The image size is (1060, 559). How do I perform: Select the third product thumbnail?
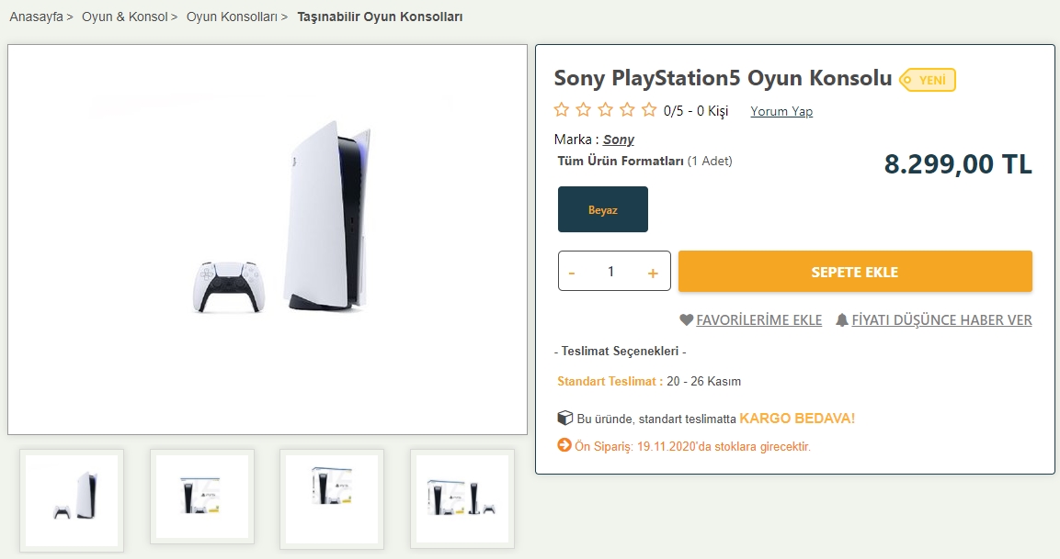tap(332, 500)
